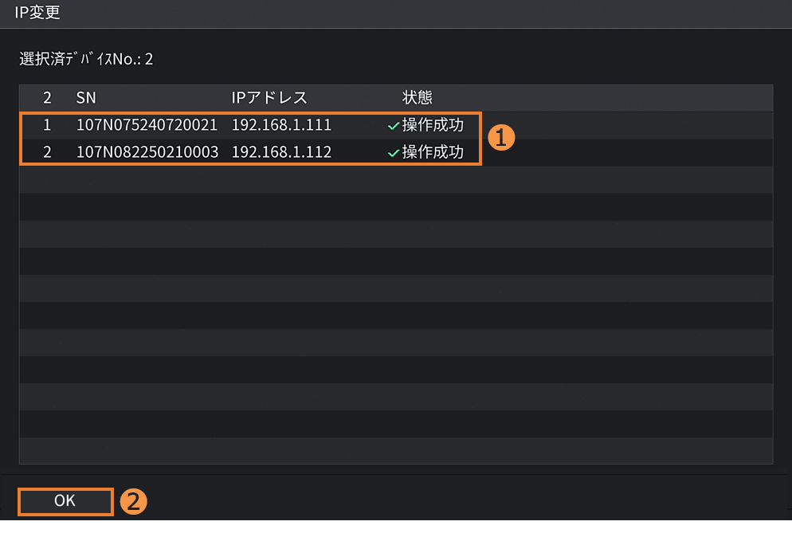Click the first empty row below device 2
This screenshot has width=792, height=541.
click(396, 179)
